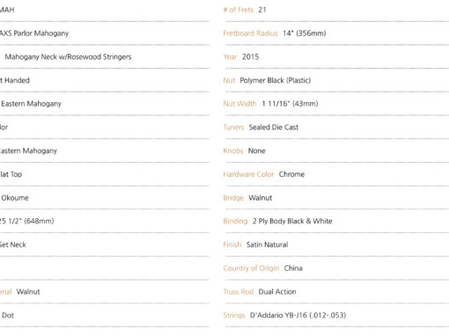Click the Chrome value text
449x336 pixels.
click(291, 174)
